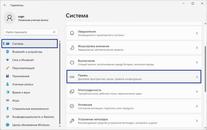Open Фокусировка внимания settings
The height and width of the screenshot is (130, 207).
[x=134, y=48]
